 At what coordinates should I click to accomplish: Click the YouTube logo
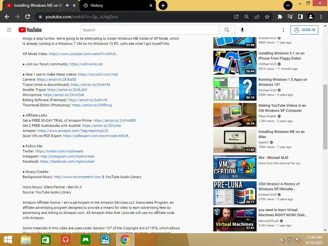coord(30,30)
